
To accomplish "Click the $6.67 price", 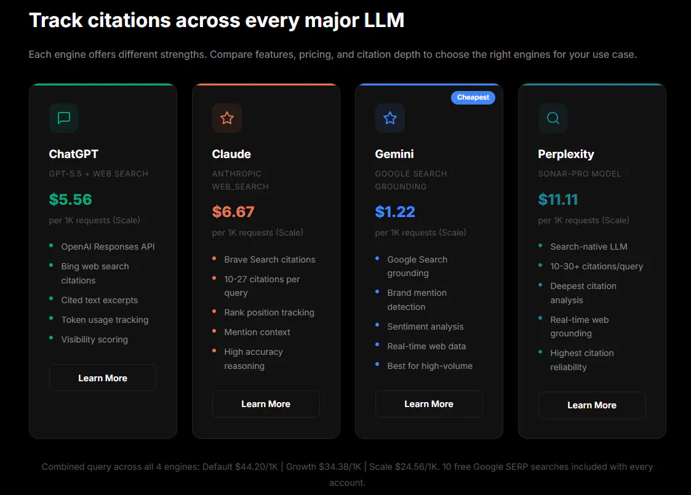I will tap(233, 212).
